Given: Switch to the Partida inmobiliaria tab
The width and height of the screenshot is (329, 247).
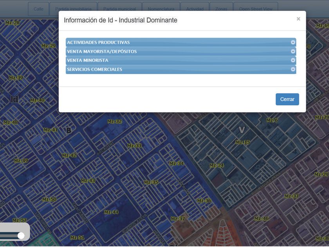Looking at the screenshot, I should (73, 9).
